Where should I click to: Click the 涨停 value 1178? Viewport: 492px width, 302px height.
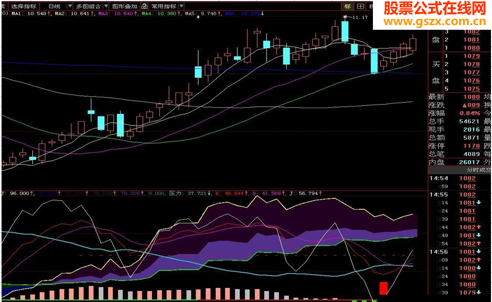coord(472,146)
